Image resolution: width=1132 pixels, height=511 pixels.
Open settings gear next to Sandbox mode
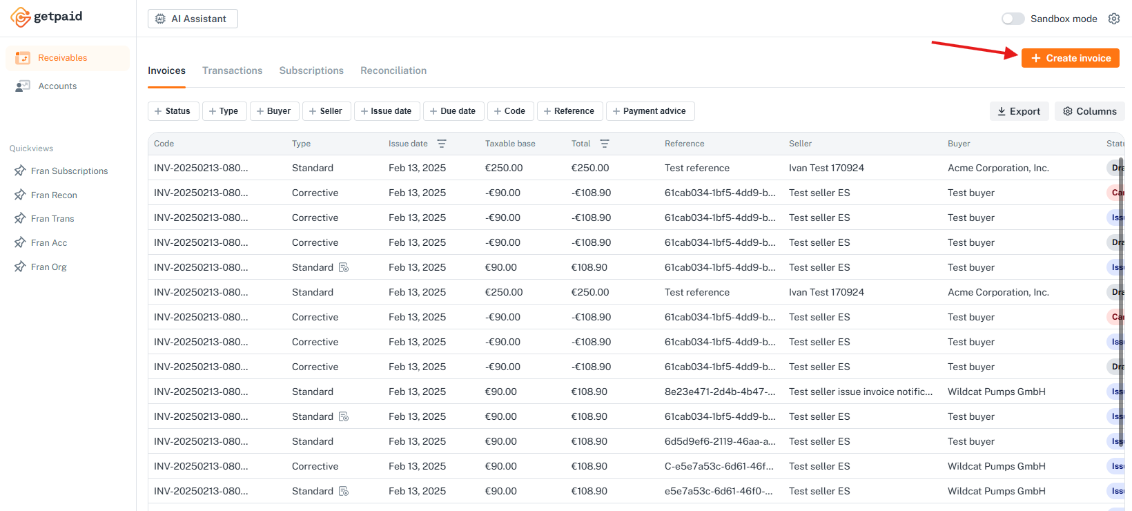coord(1113,19)
